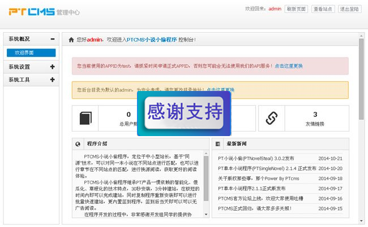Click the 程序介绍 panel heading
The width and height of the screenshot is (368, 227).
coord(97,143)
